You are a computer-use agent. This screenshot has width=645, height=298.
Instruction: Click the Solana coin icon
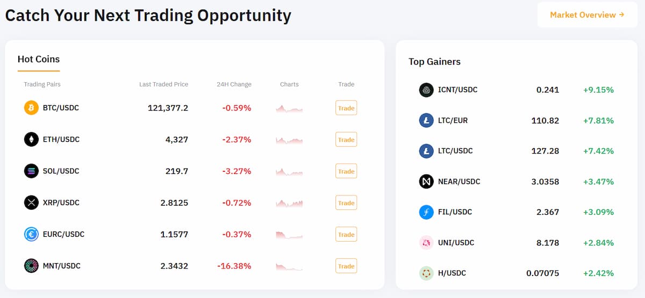(31, 171)
